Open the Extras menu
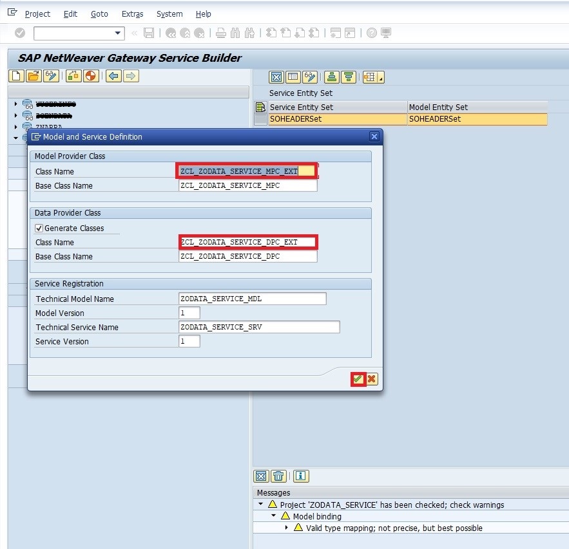Viewport: 569px width, 549px height. point(133,14)
